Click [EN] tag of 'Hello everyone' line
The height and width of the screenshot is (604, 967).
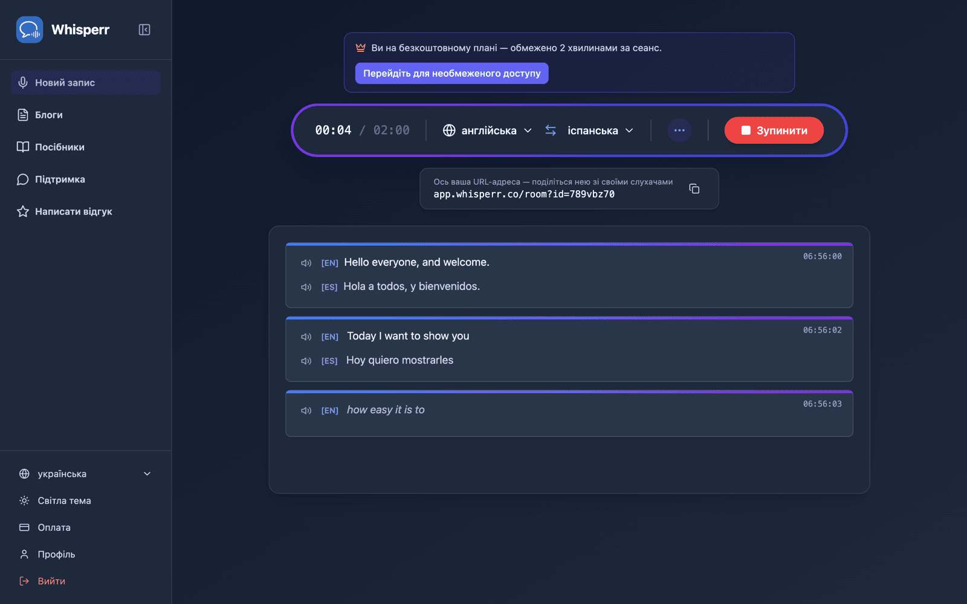coord(329,263)
